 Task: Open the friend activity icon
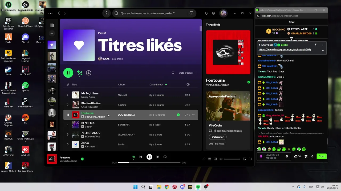pyautogui.click(x=213, y=13)
